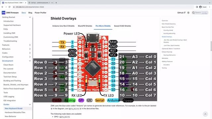Jump to Overview in table of contents
The height and width of the screenshot is (119, 212).
pos(165,20)
